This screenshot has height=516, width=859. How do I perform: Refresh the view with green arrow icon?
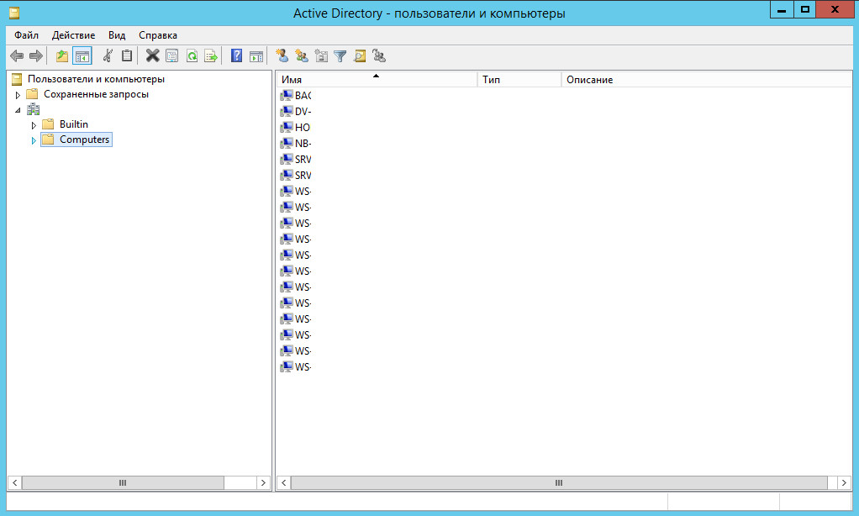[192, 55]
